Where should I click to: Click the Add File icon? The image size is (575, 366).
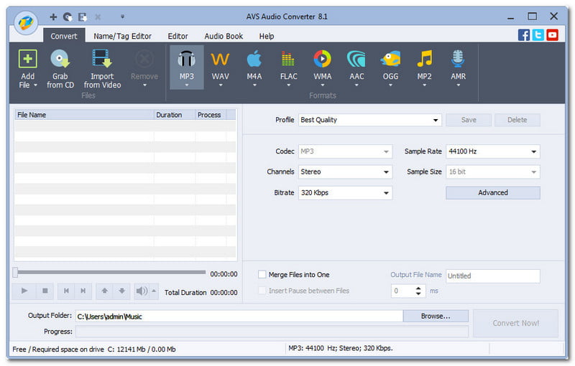27,60
